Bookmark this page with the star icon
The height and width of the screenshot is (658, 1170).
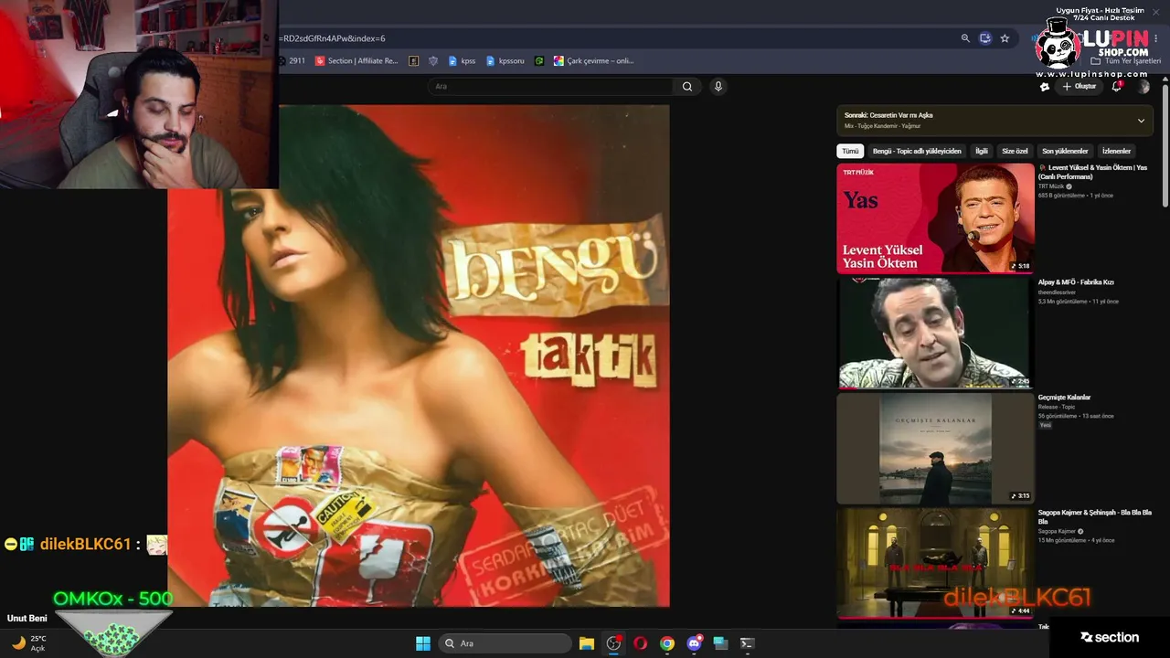click(x=1005, y=38)
